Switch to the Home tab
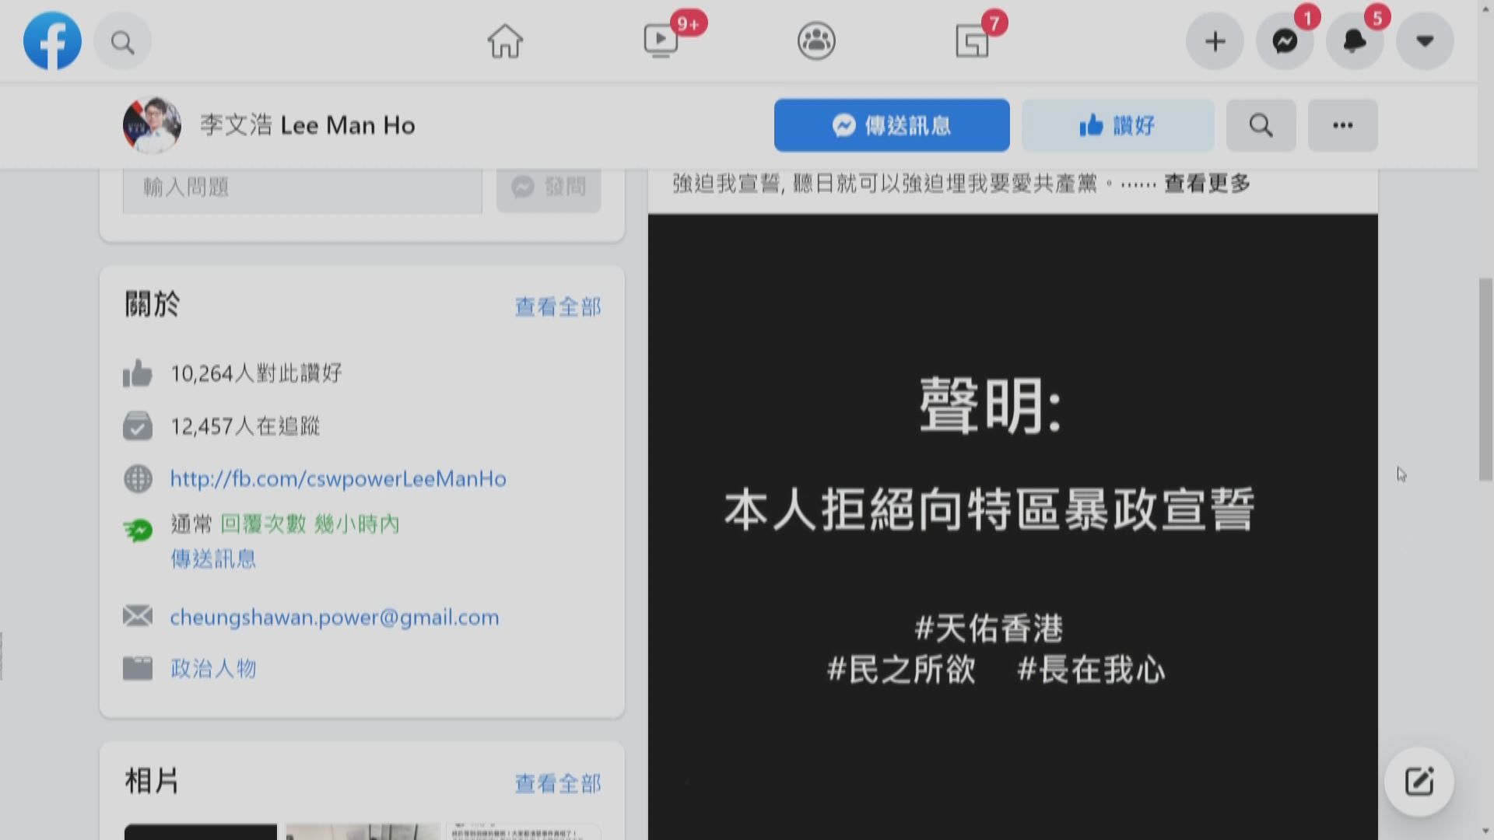This screenshot has height=840, width=1494. point(504,40)
